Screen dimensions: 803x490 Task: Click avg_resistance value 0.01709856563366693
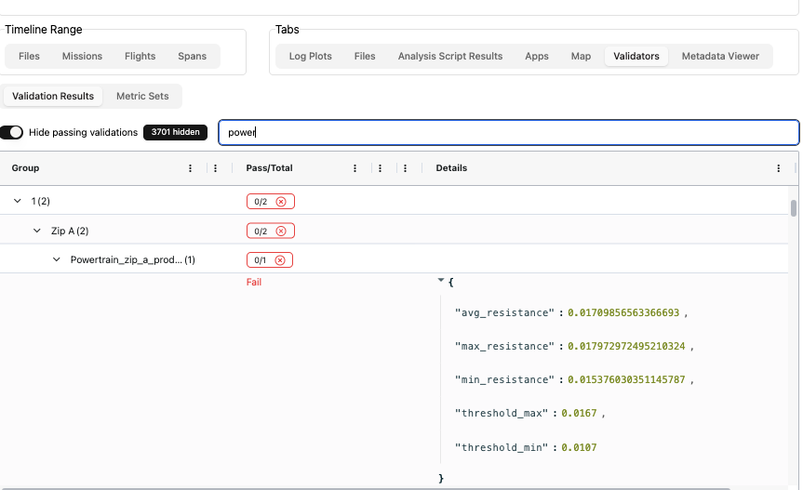click(623, 313)
